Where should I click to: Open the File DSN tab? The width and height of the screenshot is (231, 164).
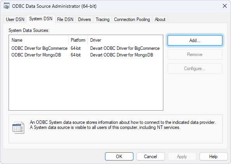[x=65, y=19]
